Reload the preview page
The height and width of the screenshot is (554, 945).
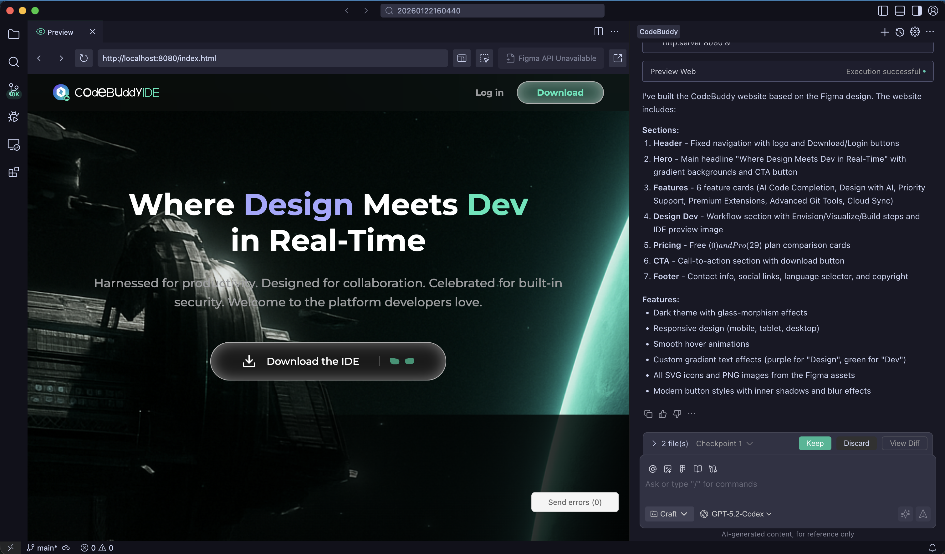(84, 58)
